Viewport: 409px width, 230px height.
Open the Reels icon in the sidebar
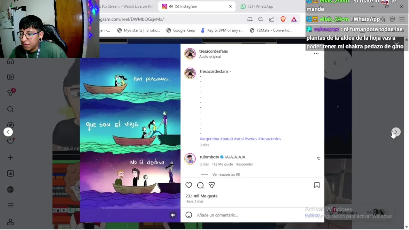[x=11, y=77]
